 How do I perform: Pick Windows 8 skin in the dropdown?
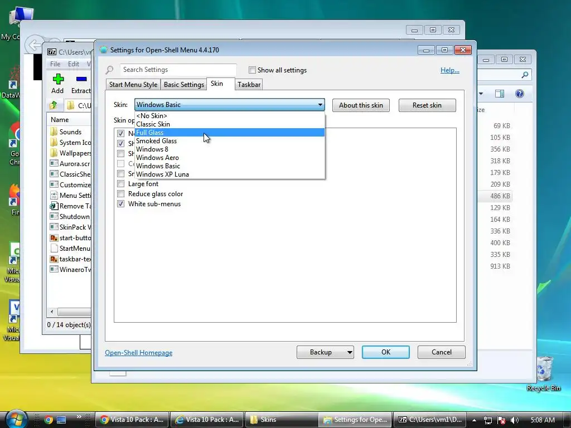(229, 149)
